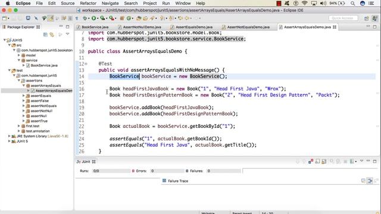Click the Open Type icon in toolbar
381x214 pixels.
[139, 18]
